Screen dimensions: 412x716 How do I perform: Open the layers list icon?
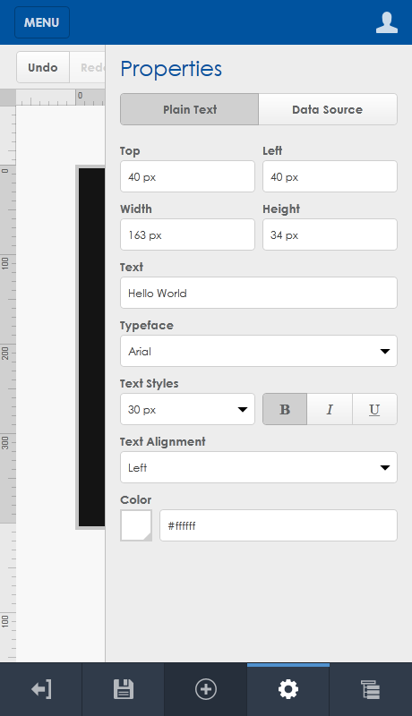click(371, 689)
